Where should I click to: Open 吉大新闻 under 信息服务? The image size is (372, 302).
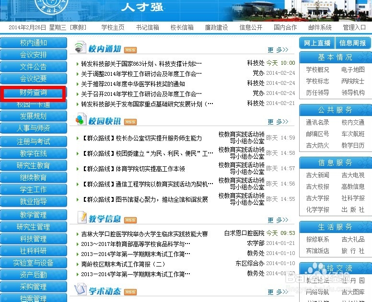click(317, 175)
